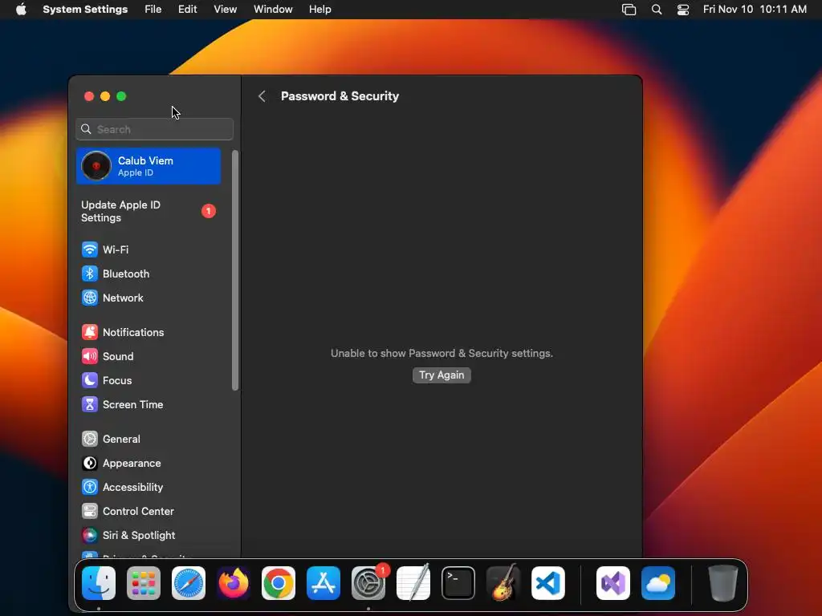
Task: Open Spotlight search in menu bar
Action: pyautogui.click(x=657, y=10)
